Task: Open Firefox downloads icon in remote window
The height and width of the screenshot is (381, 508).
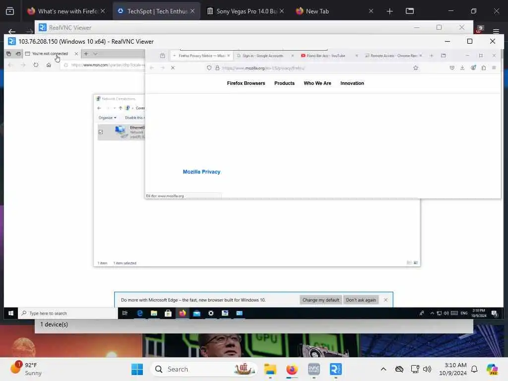Action: 462,67
